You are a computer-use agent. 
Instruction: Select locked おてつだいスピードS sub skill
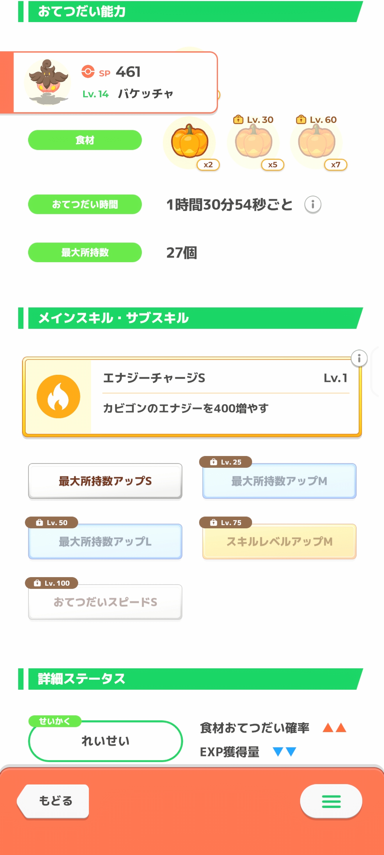click(105, 602)
